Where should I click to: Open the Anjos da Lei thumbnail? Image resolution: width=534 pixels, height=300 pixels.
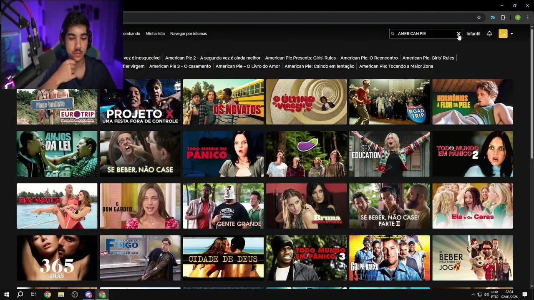coord(57,154)
